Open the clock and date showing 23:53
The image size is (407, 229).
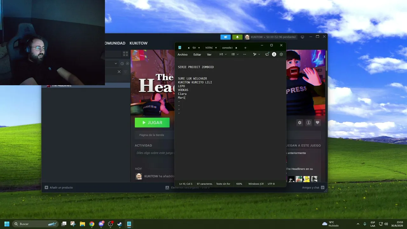point(397,224)
